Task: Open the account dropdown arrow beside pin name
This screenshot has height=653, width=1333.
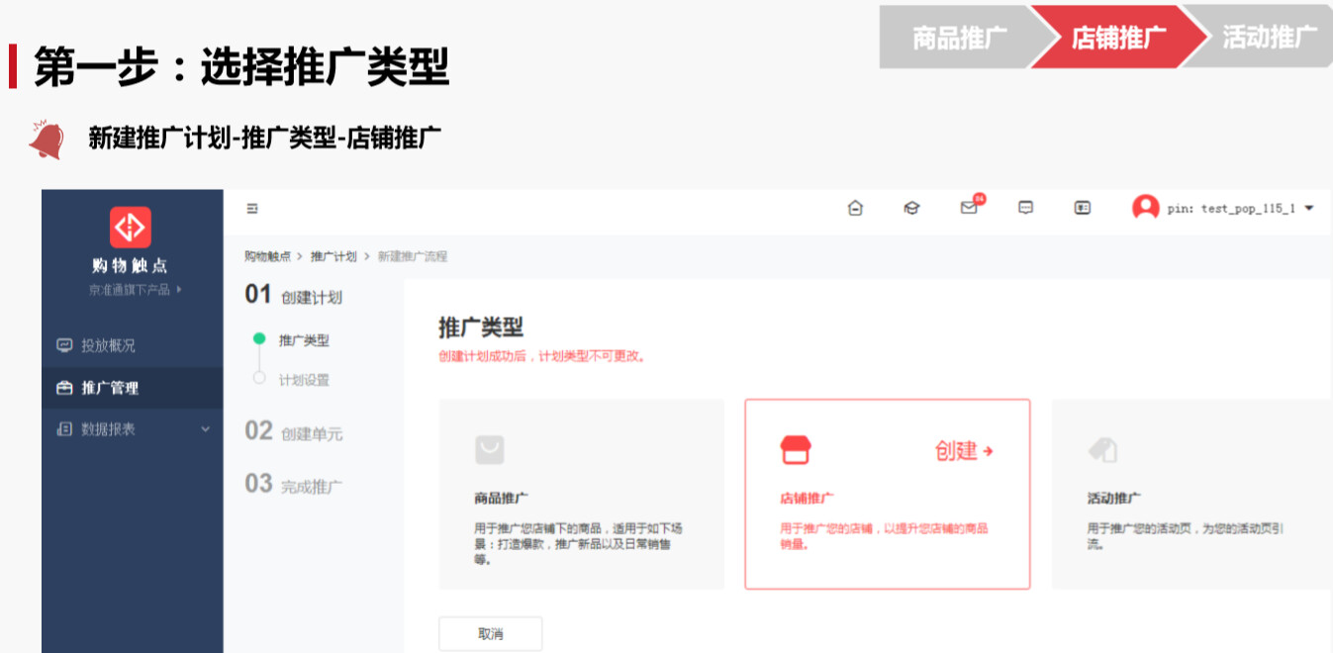Action: coord(1309,209)
